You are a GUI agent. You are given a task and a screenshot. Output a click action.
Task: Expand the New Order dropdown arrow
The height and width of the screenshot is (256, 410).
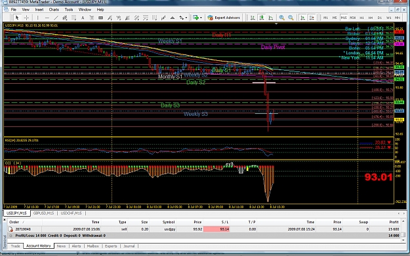tap(201, 18)
